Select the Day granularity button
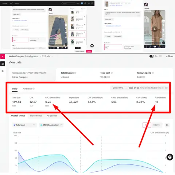 147,125
